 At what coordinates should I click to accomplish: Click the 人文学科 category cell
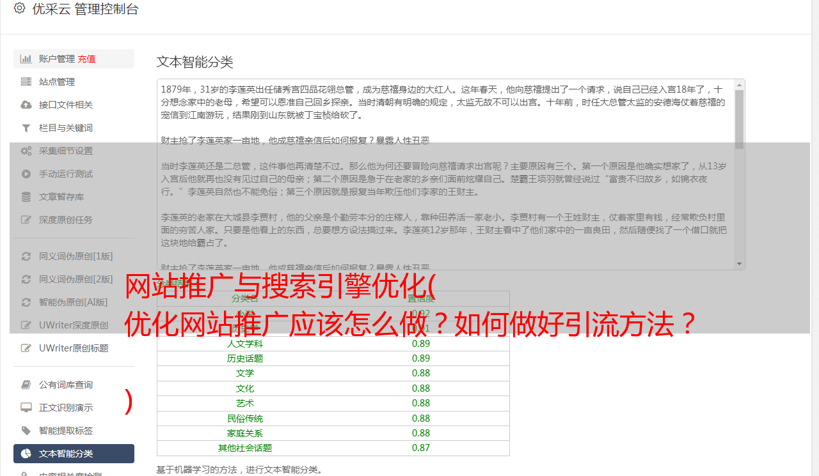point(245,343)
